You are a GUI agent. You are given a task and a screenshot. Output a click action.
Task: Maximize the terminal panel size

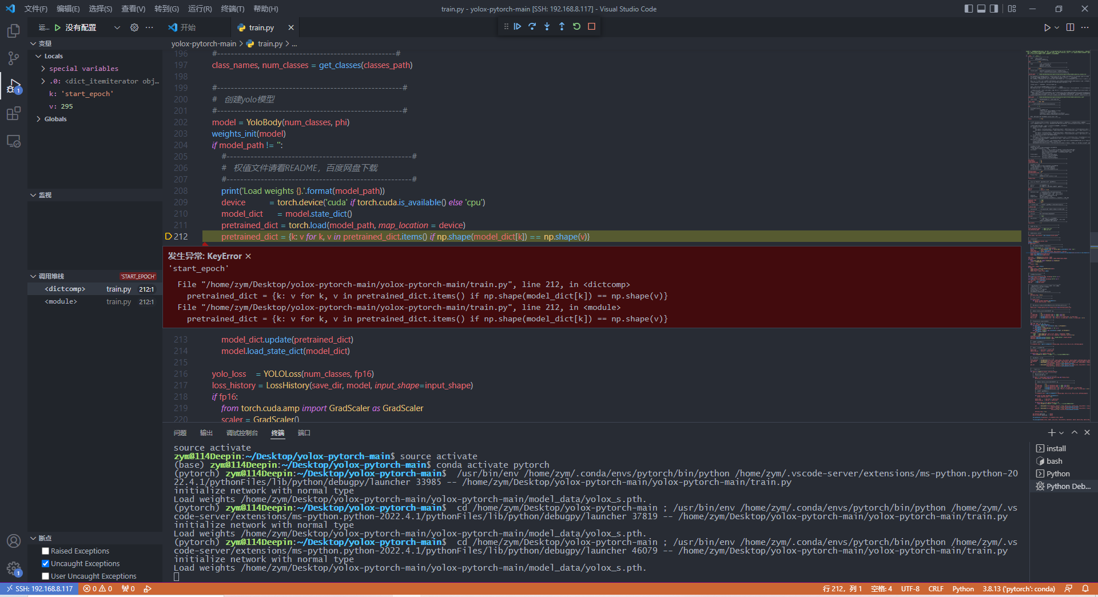point(1075,433)
